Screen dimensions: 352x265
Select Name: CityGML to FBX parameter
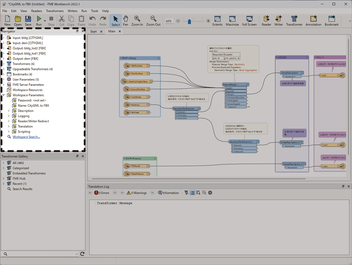pos(33,106)
